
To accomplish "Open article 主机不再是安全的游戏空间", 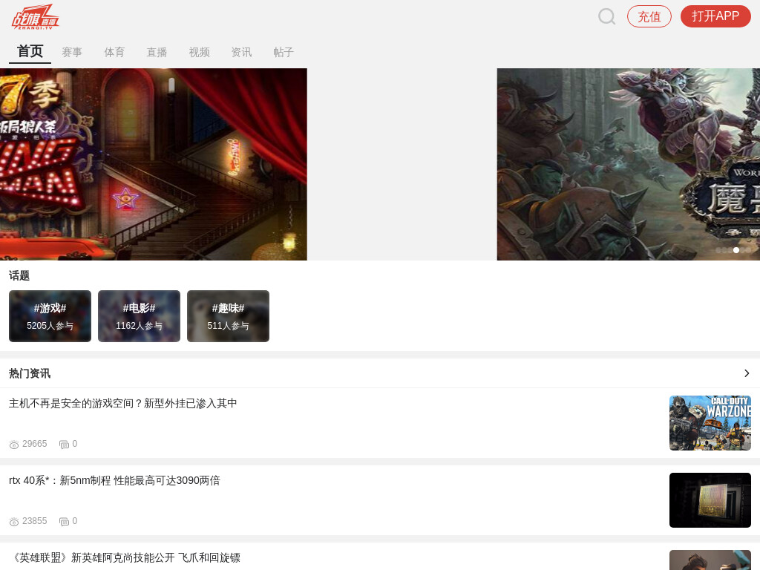I will coord(122,403).
